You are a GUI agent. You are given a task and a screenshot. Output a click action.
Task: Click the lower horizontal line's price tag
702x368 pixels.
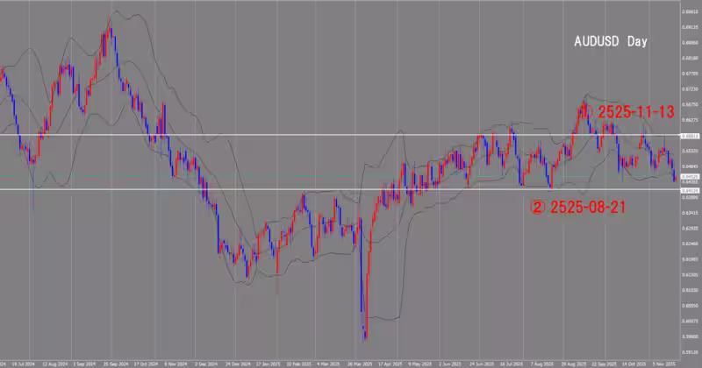pyautogui.click(x=690, y=190)
